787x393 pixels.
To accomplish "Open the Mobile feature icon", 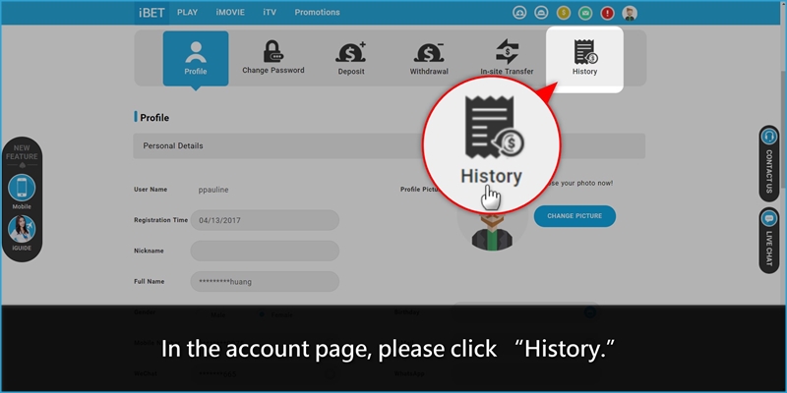I will [22, 190].
